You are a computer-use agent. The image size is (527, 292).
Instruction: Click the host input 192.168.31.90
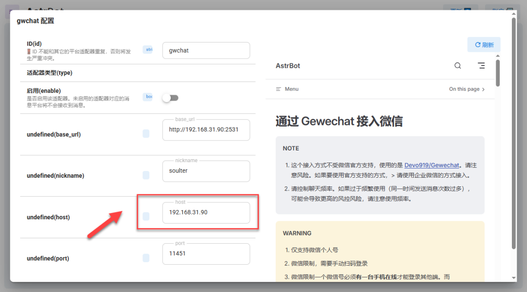[206, 212]
